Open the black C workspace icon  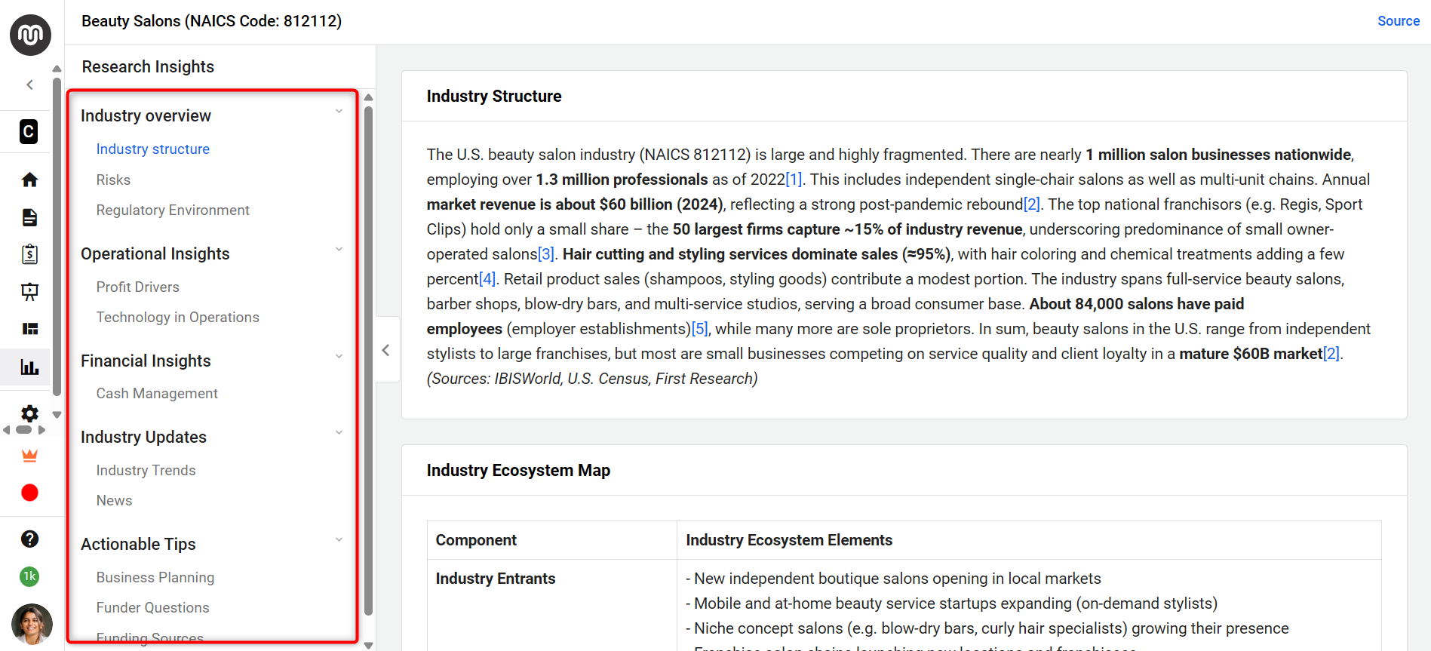[x=29, y=132]
